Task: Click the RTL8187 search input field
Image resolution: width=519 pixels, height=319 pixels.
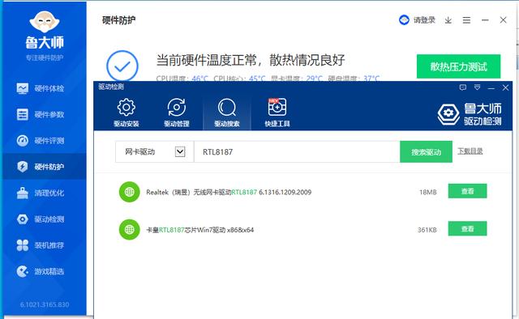Action: 297,151
